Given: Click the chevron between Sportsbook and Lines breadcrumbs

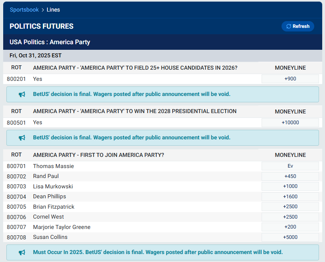Looking at the screenshot, I should click(43, 10).
